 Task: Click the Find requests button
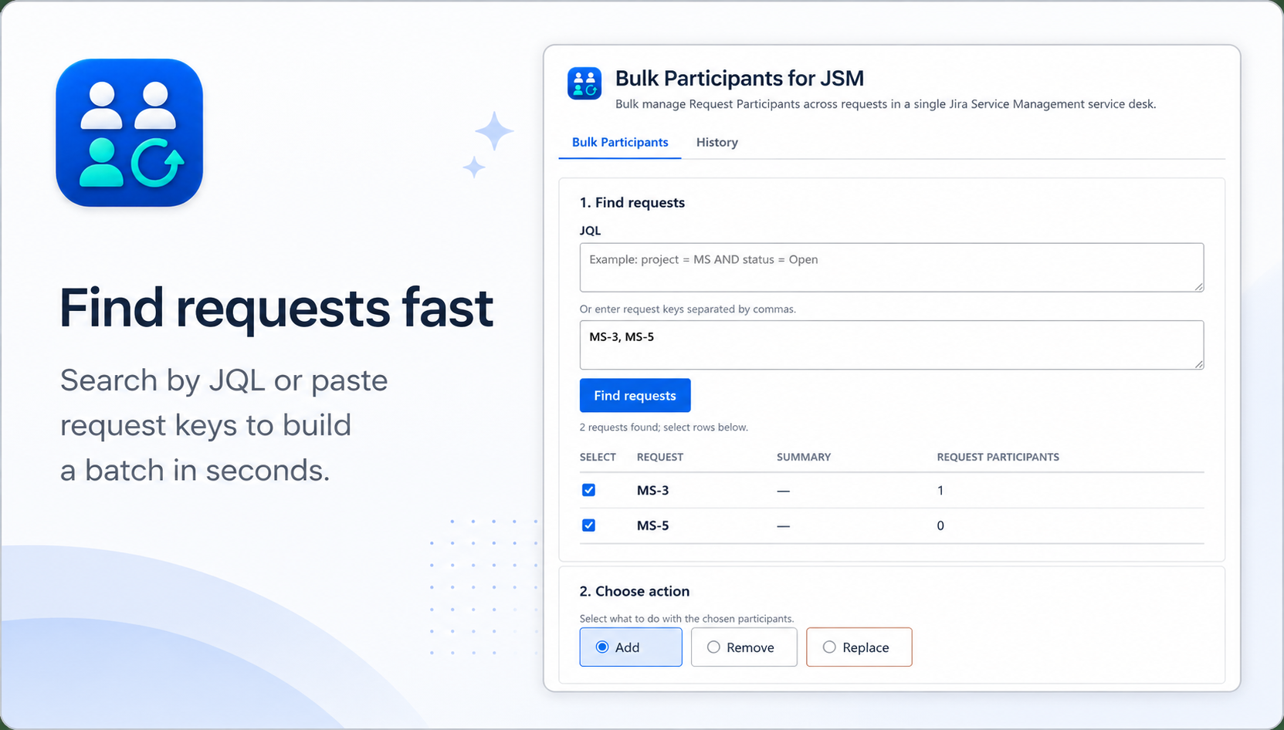(x=635, y=395)
